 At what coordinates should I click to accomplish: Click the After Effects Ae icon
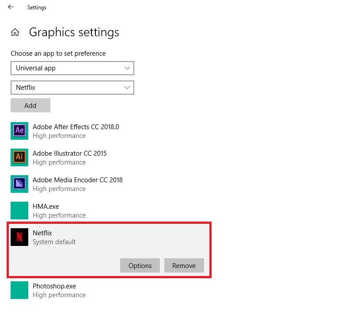19,131
